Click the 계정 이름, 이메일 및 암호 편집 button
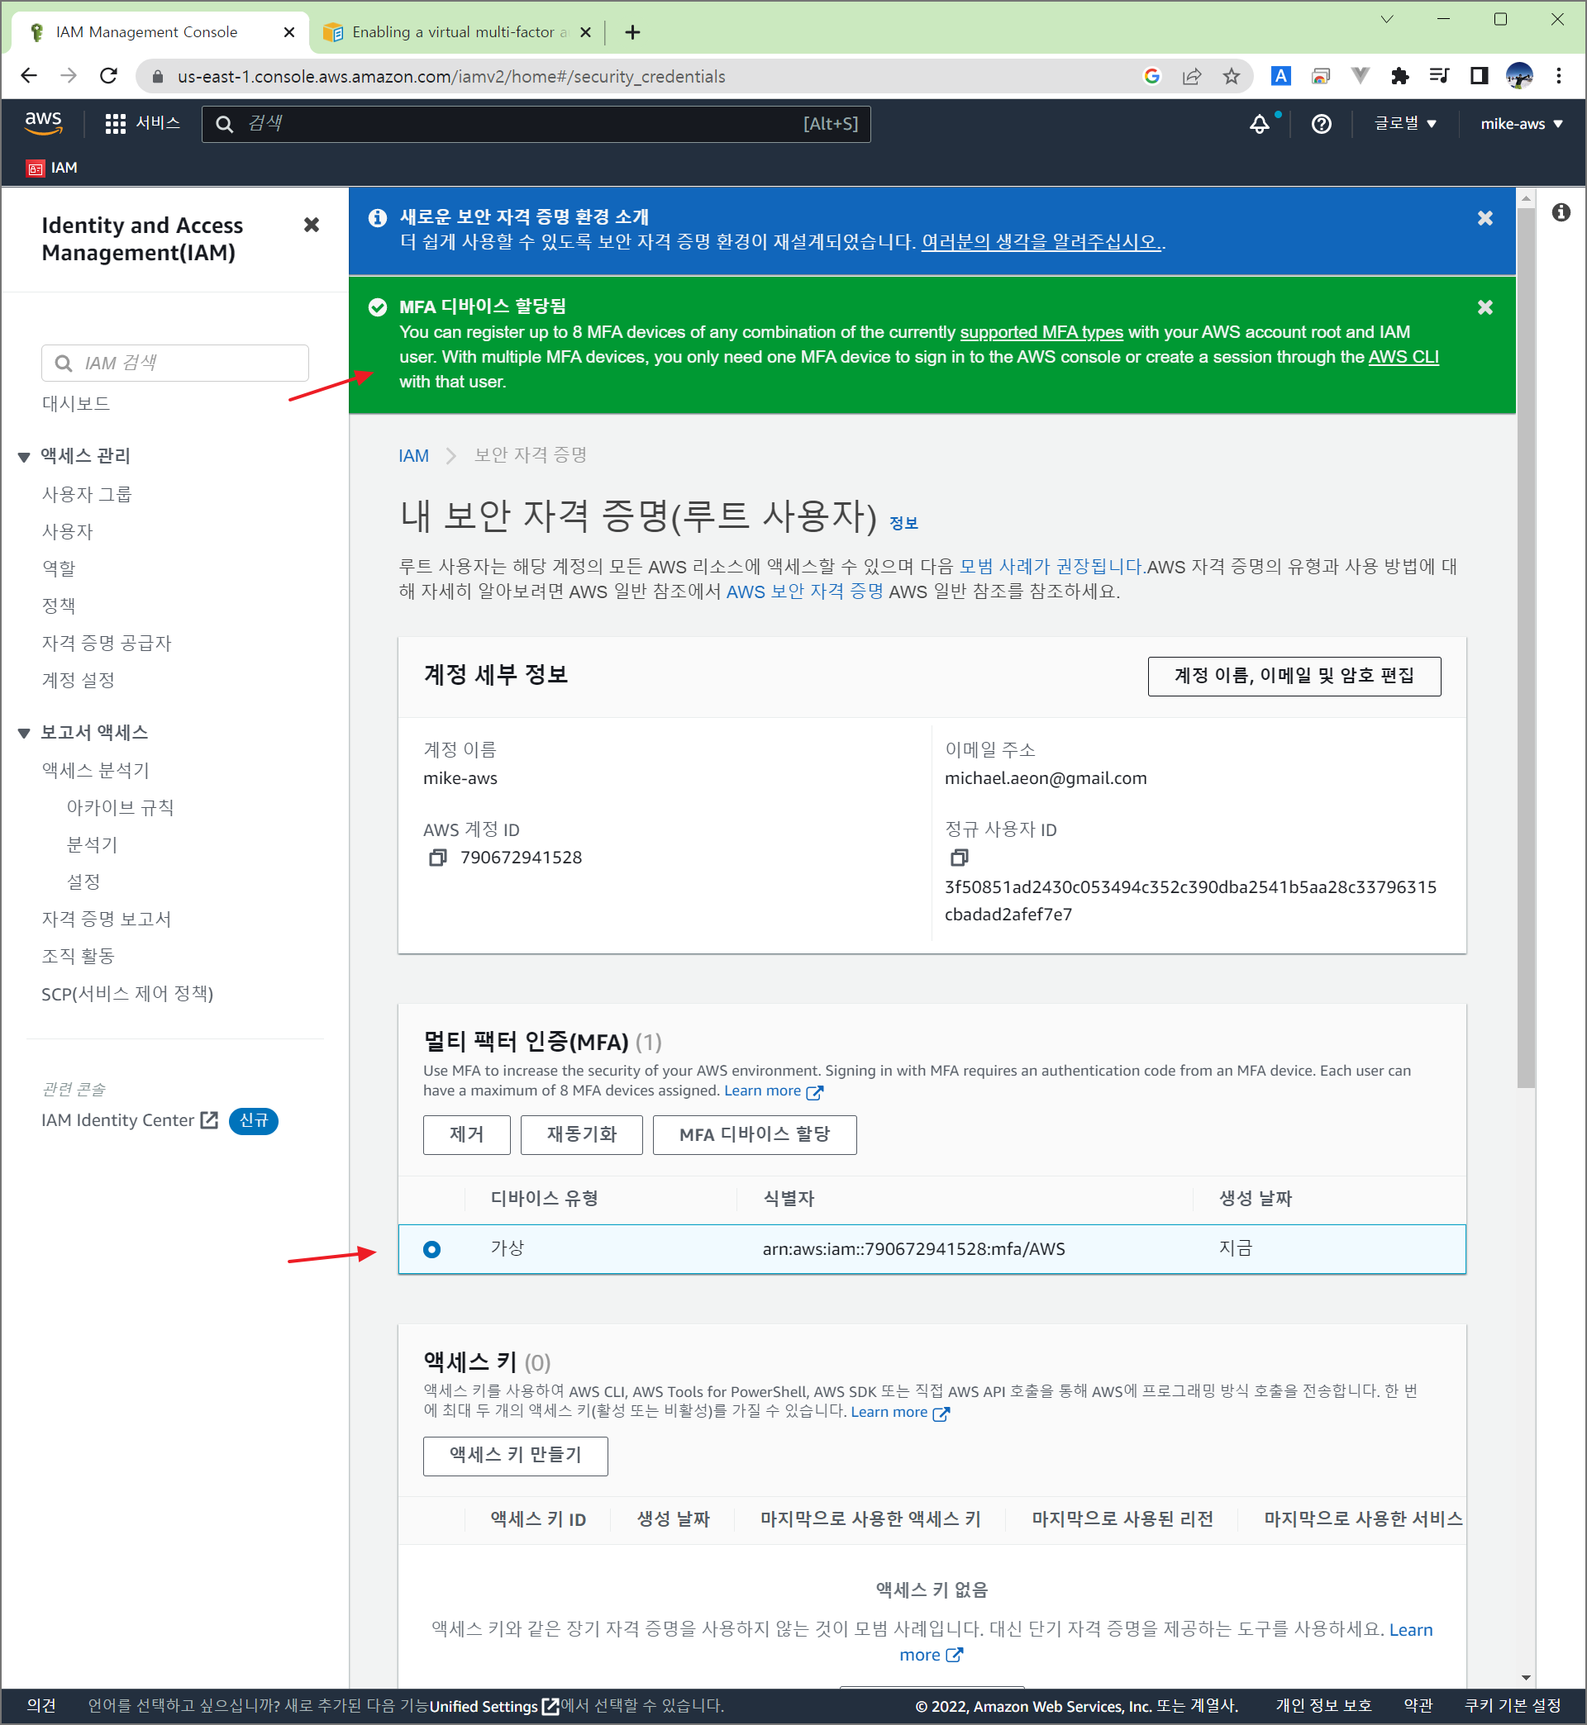The width and height of the screenshot is (1587, 1725). [1294, 677]
